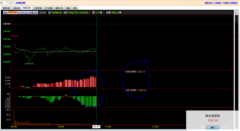Click the change value -69.73 (-0.67%)
The height and width of the screenshot is (131, 240).
pos(78,13)
